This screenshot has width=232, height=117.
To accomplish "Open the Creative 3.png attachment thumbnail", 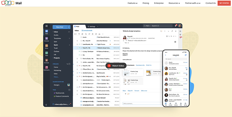I will [126, 81].
